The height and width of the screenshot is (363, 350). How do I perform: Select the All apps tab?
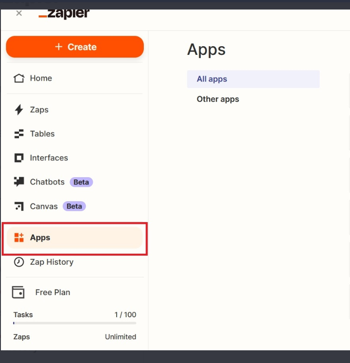[x=212, y=79]
